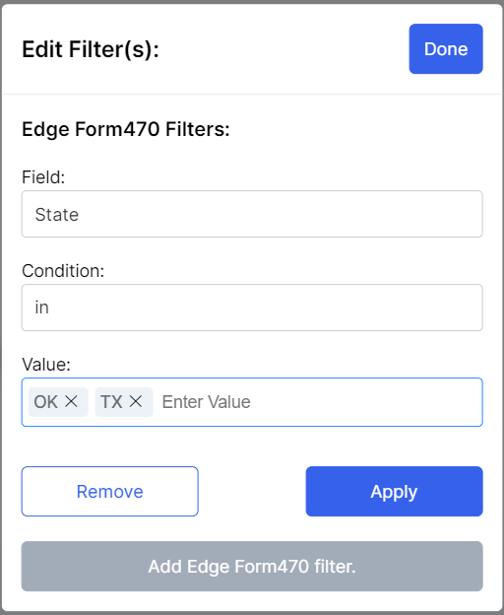Screen dimensions: 504x615
Task: Click the Edit Filter(s) heading
Action: click(91, 50)
